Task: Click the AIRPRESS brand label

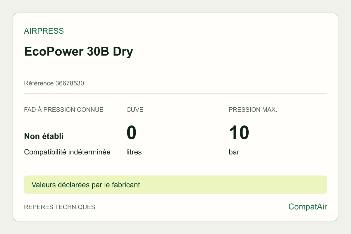Action: coord(44,31)
